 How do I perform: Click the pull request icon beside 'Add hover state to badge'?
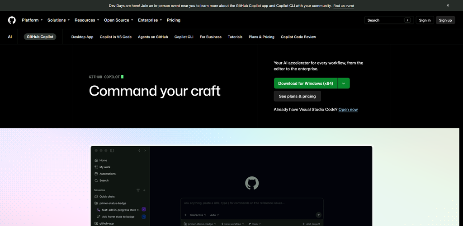coord(99,217)
